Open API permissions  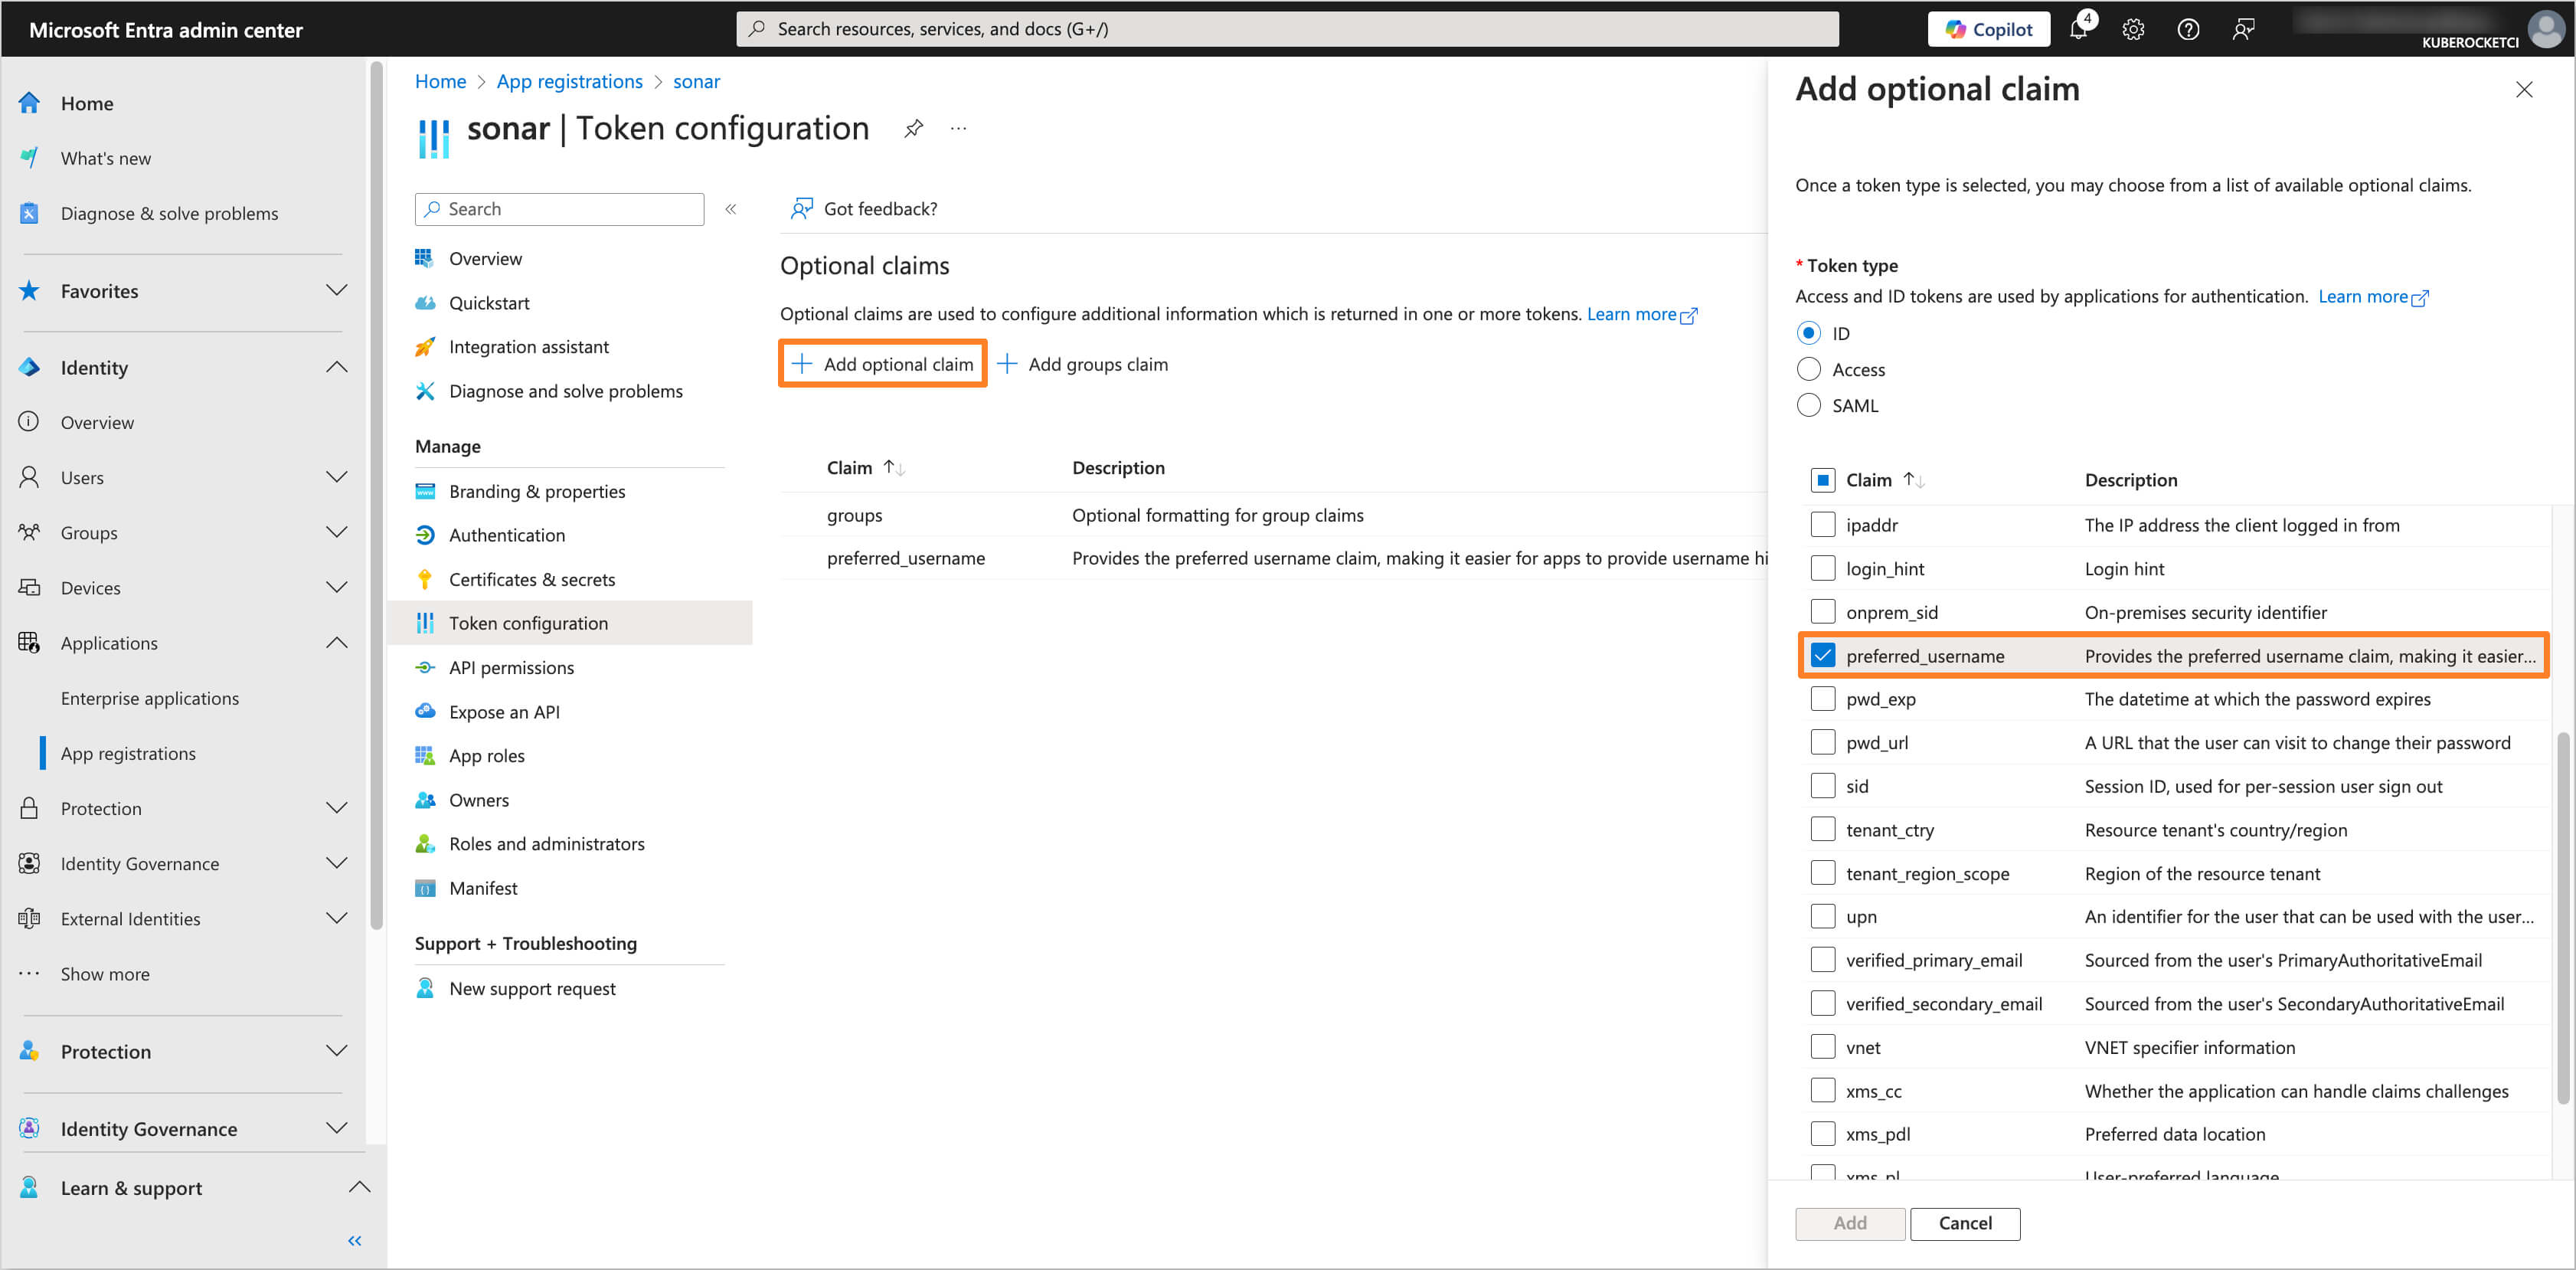pyautogui.click(x=511, y=667)
